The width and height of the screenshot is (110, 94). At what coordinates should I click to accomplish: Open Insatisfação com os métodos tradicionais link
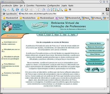pyautogui.click(x=9, y=43)
